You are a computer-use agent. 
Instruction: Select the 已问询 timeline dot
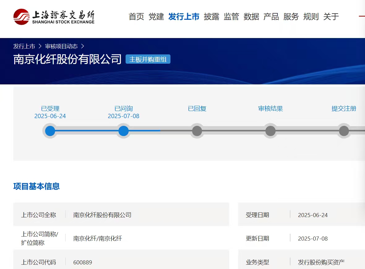(x=124, y=131)
